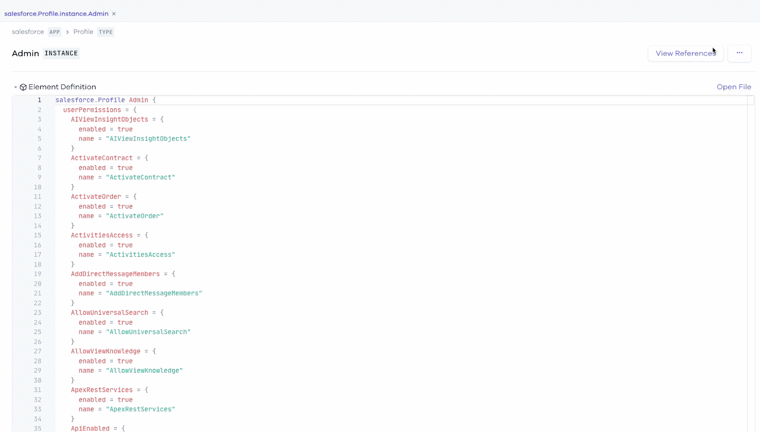Click the breadcrumb chevron separator
This screenshot has width=760, height=432.
coord(67,32)
